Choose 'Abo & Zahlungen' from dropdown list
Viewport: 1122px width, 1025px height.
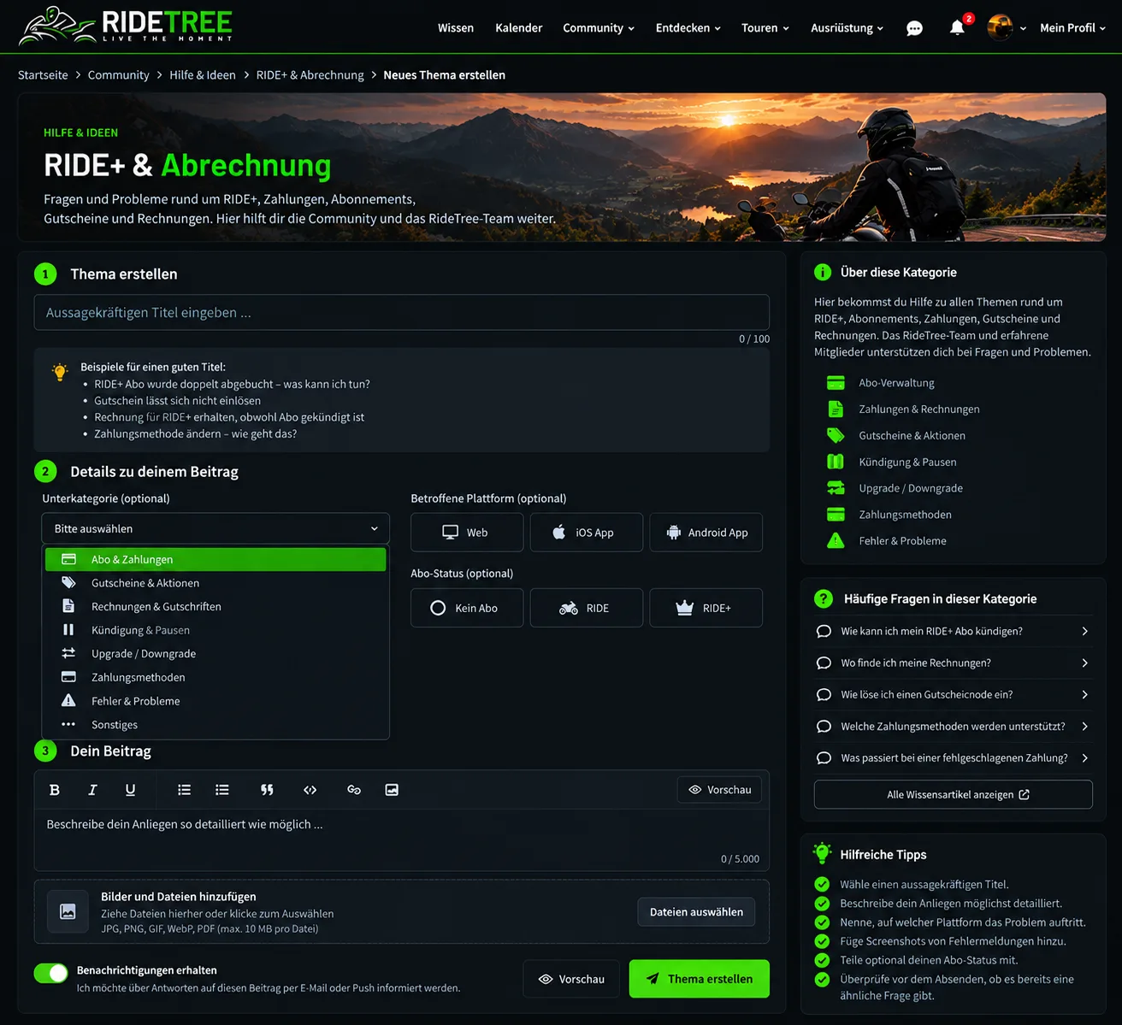[x=216, y=559]
